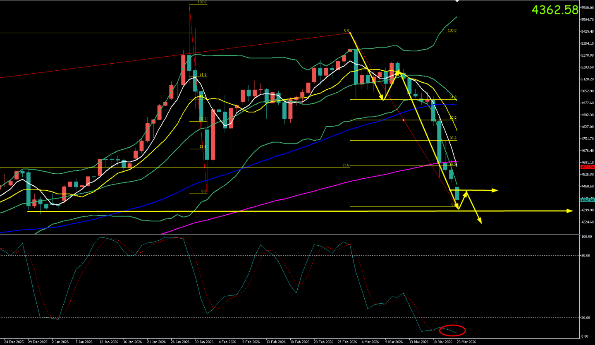The width and height of the screenshot is (595, 345).
Task: Click the downward-pointing yellow forecast arrow tip
Action: (480, 222)
